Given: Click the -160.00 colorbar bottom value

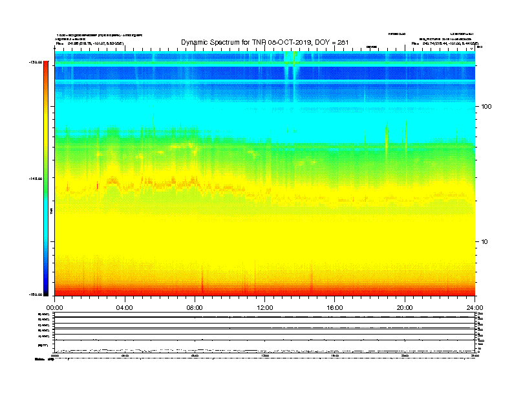Looking at the screenshot, I should (x=36, y=294).
